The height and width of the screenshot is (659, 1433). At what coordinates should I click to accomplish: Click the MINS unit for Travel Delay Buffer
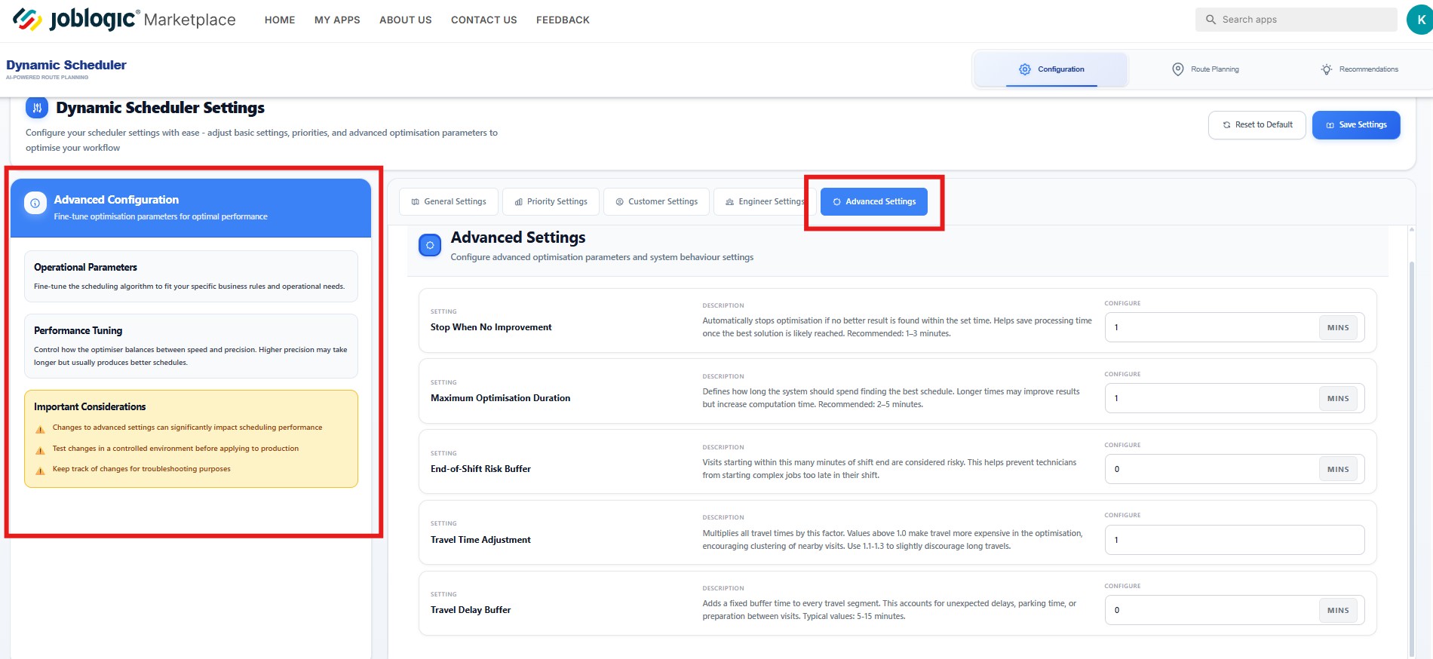[1338, 611]
